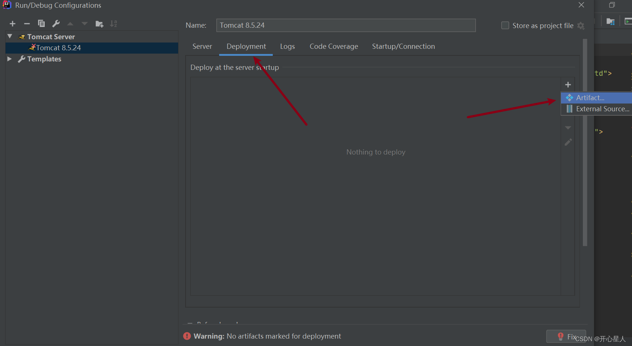Open store-as-project-file gear settings
The width and height of the screenshot is (632, 346).
pos(581,26)
